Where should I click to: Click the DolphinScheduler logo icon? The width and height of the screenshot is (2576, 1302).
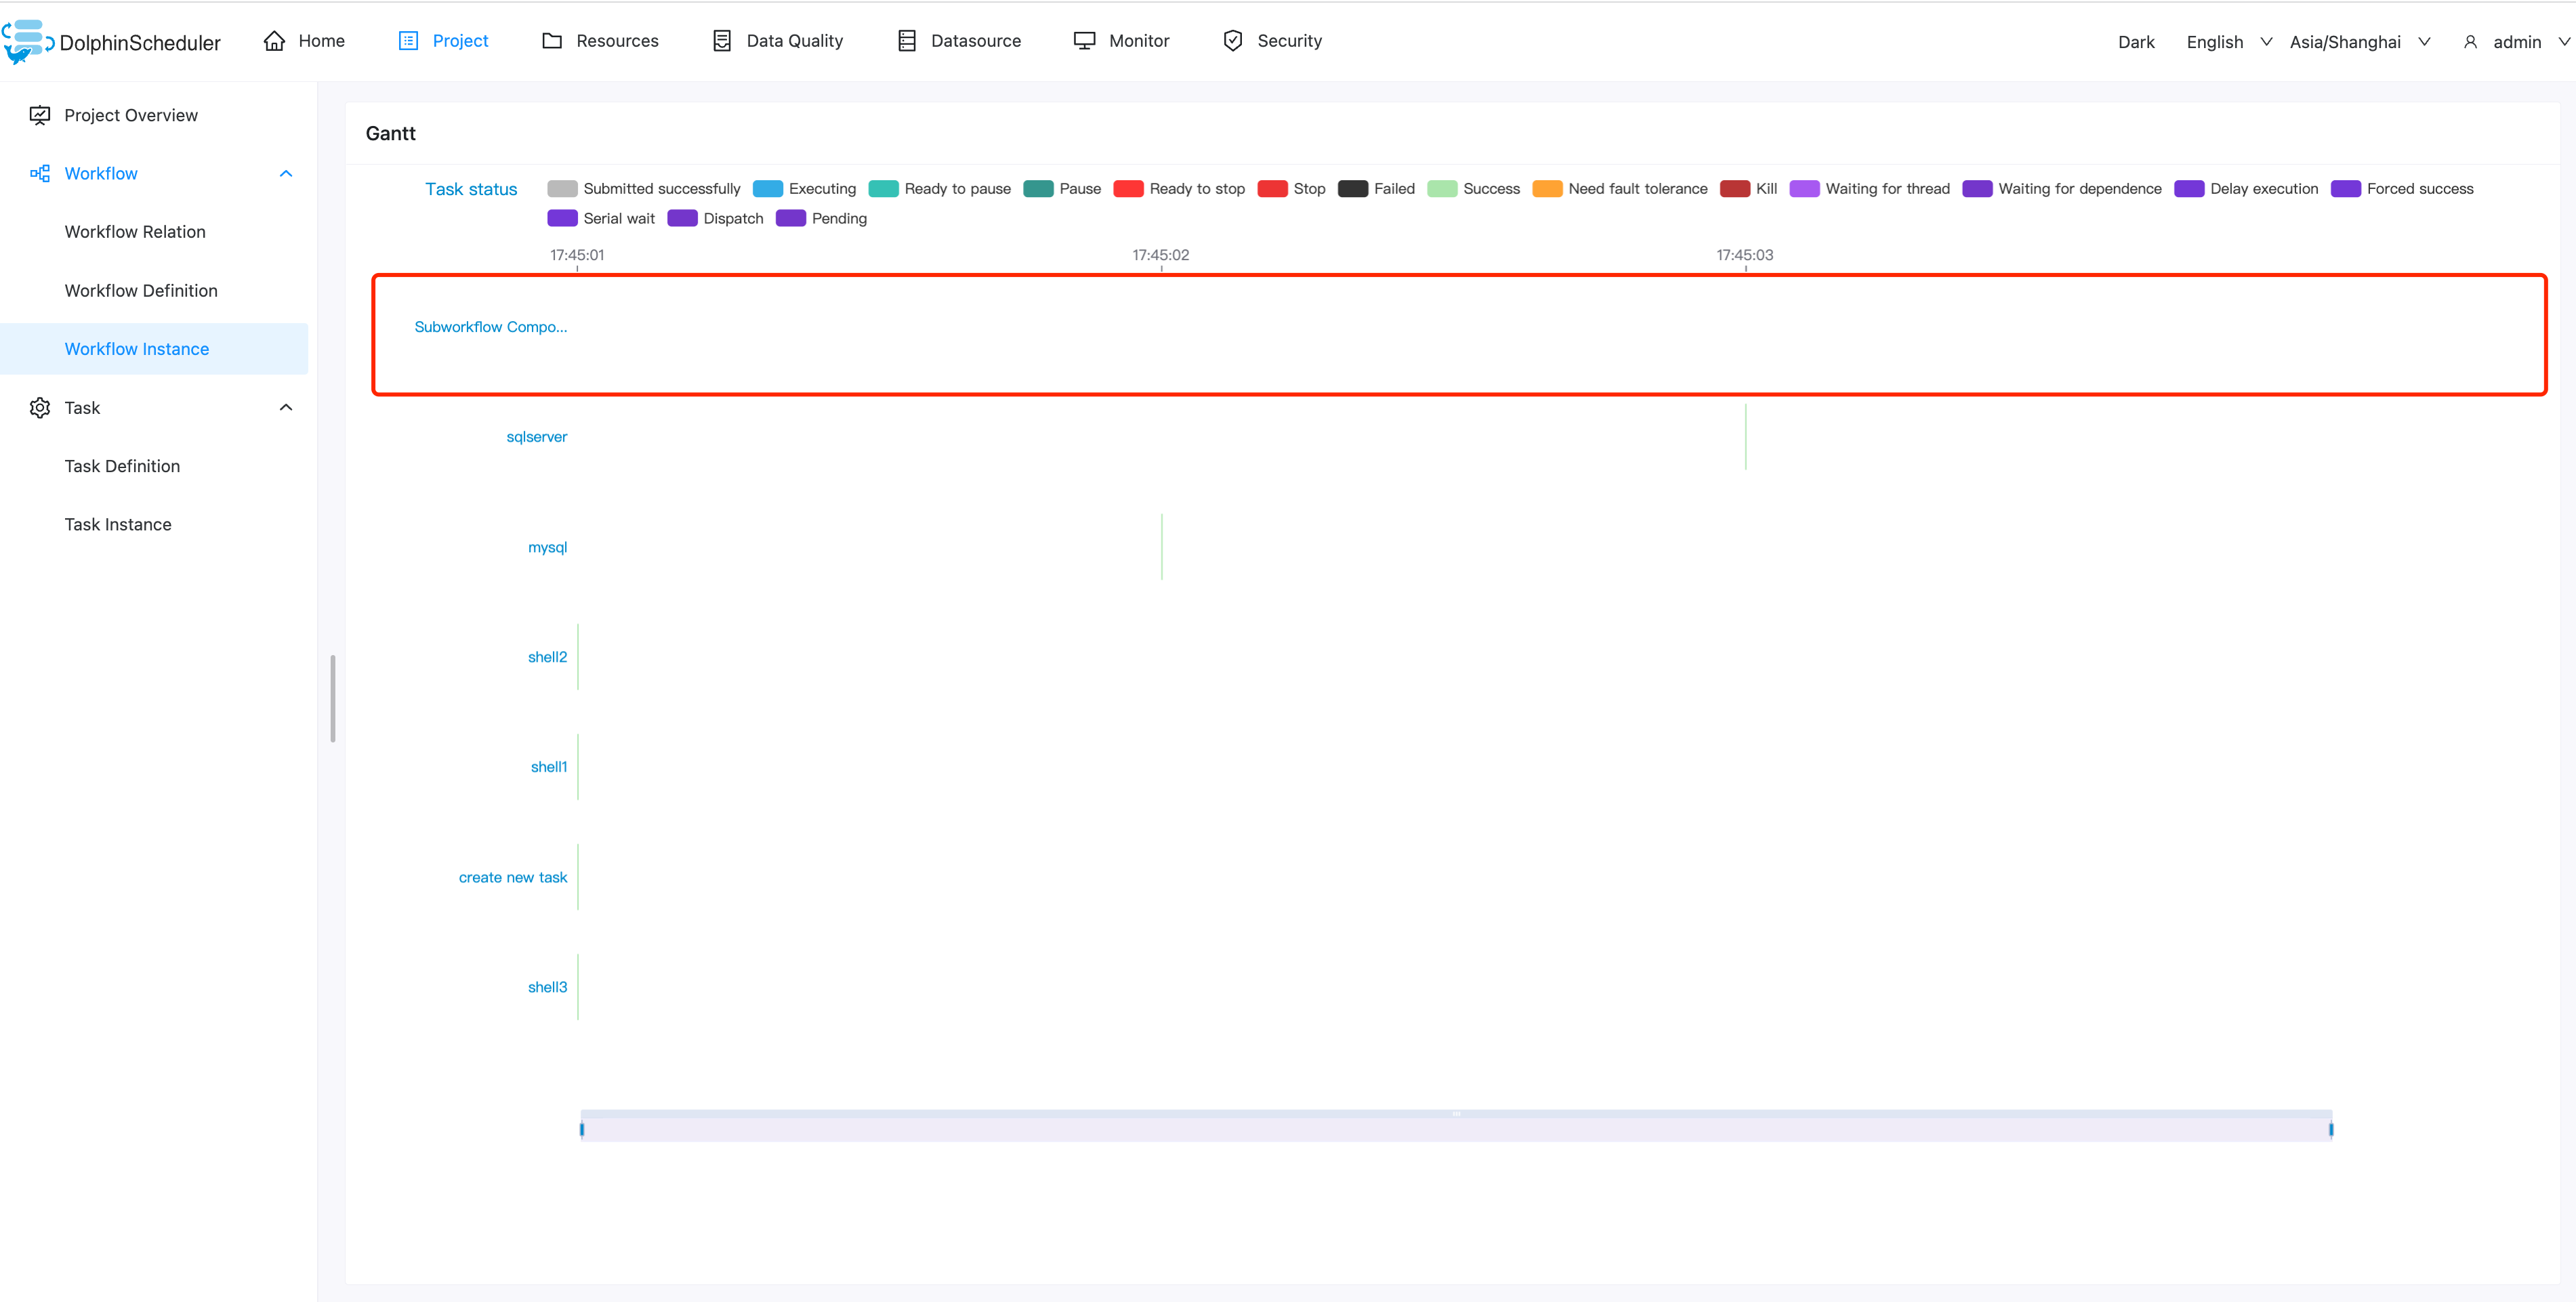coord(28,42)
